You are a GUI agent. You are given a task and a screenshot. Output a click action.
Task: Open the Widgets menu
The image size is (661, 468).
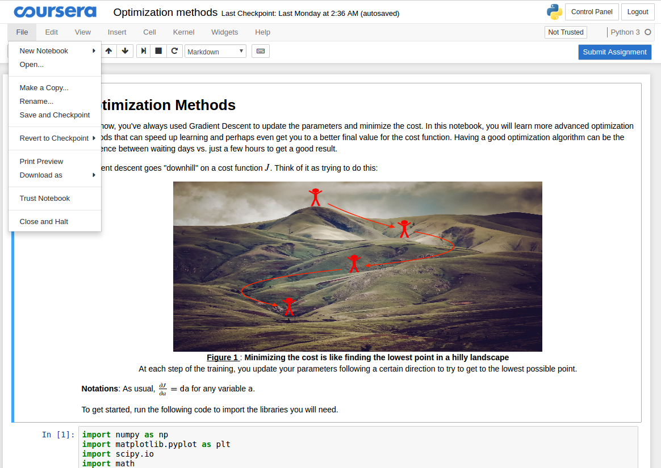click(225, 32)
